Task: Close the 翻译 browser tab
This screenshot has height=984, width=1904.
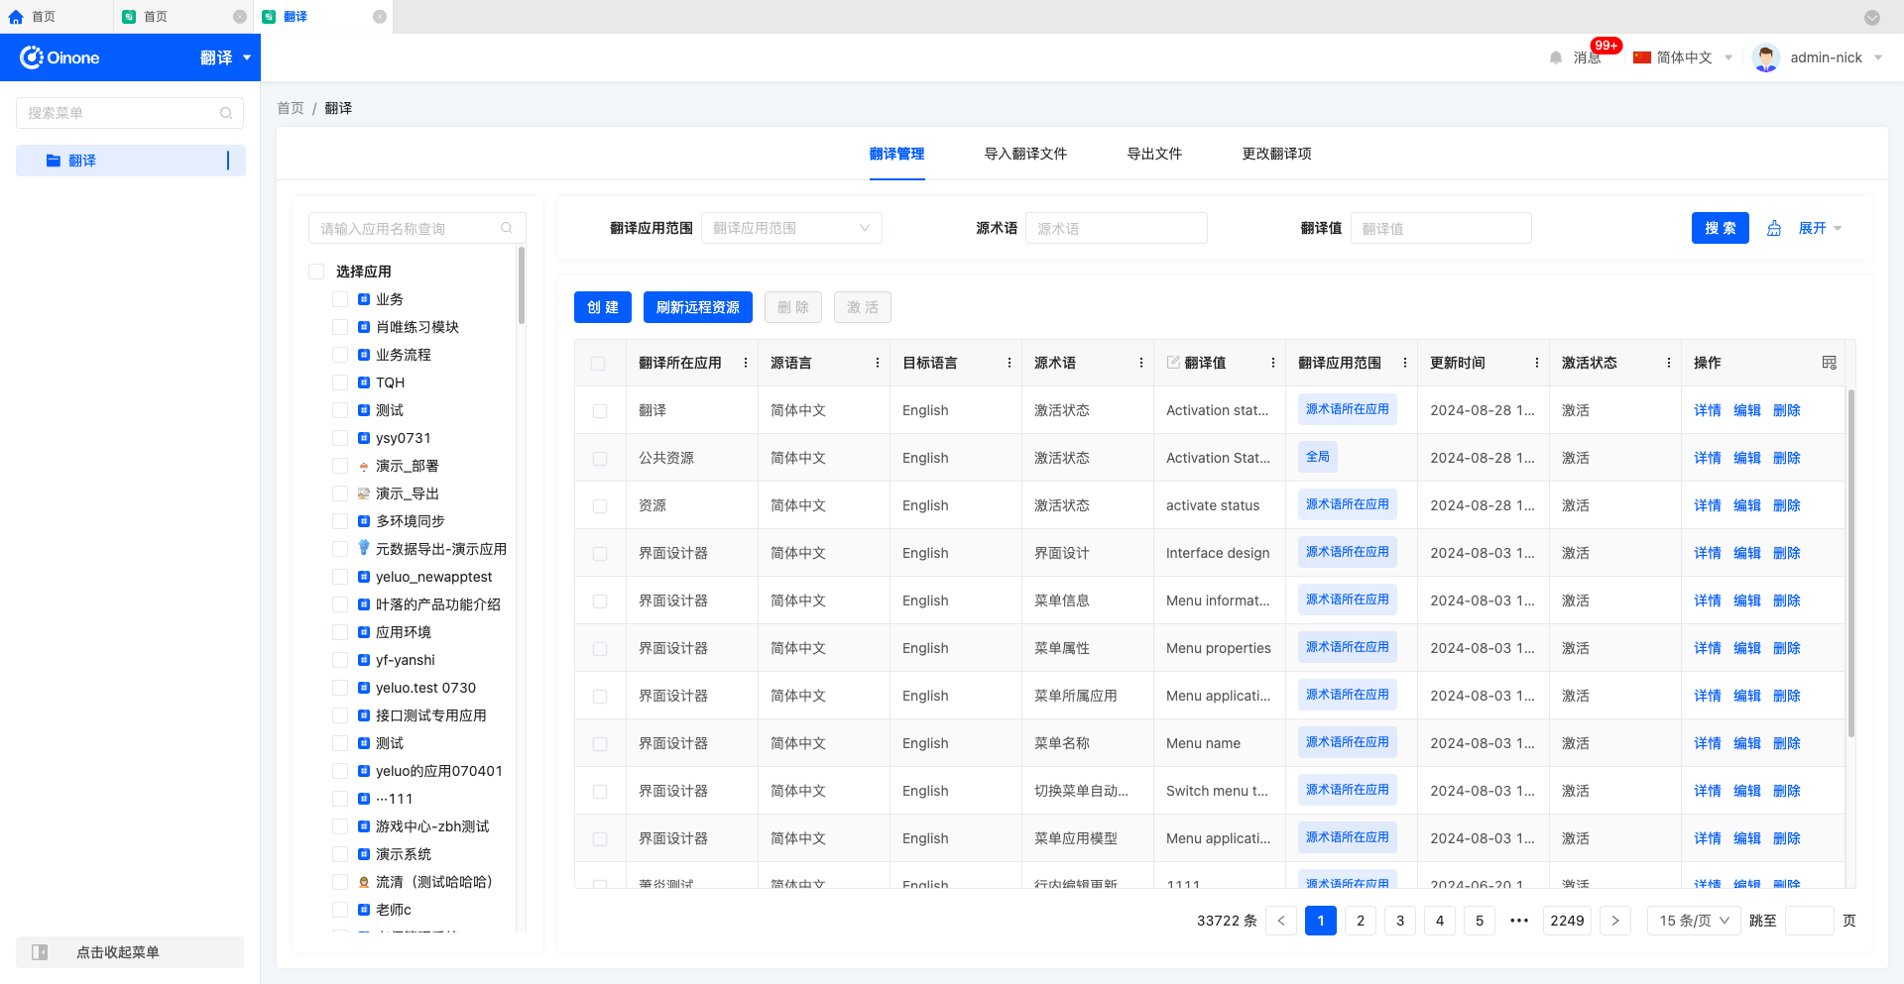Action: click(379, 17)
